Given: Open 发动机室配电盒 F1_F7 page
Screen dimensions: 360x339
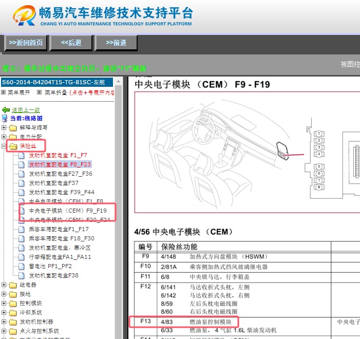Looking at the screenshot, I should click(x=58, y=155).
